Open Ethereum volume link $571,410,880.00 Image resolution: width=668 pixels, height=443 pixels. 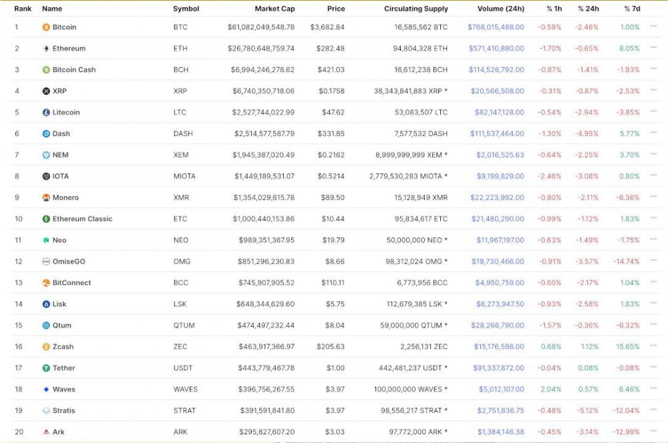(496, 49)
